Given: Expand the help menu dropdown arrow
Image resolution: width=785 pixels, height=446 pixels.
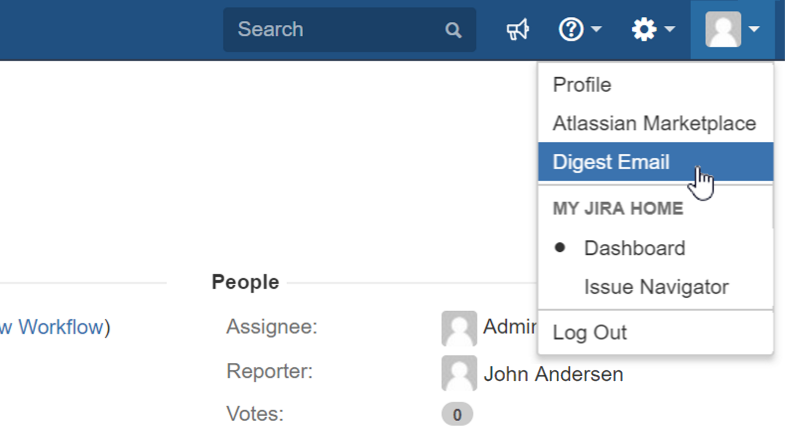Looking at the screenshot, I should point(597,29).
